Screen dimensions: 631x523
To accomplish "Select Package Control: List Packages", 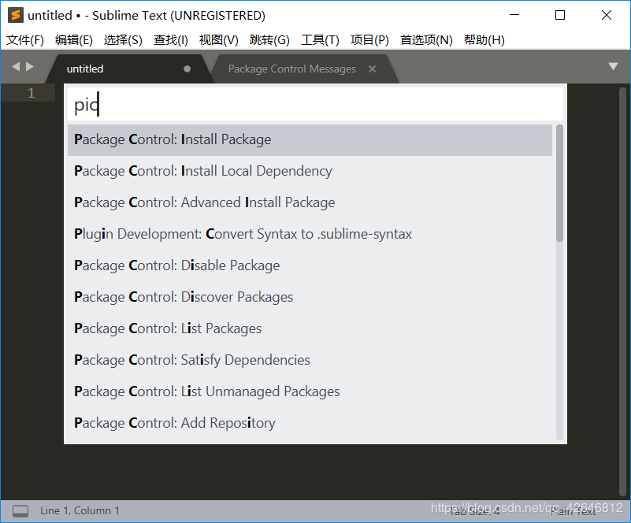I will 310,328.
